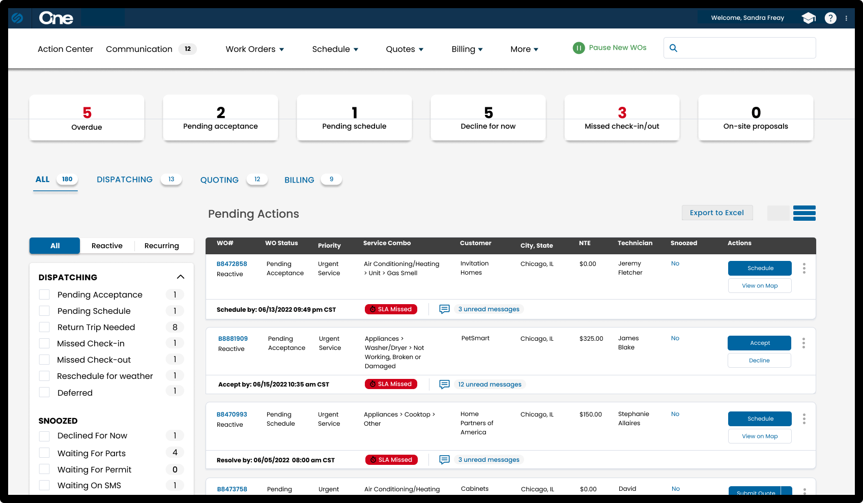Click SLA Missed badge for B8881909
863x503 pixels.
click(391, 384)
